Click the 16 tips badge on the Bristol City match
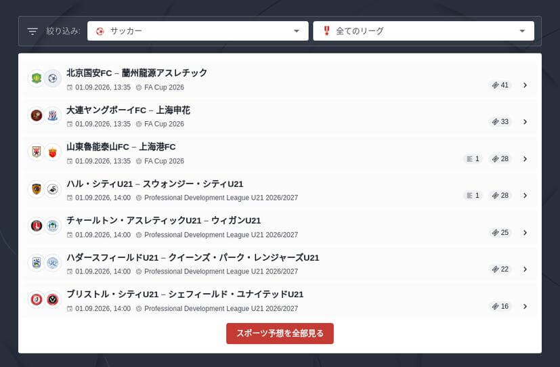This screenshot has width=560, height=367. pyautogui.click(x=500, y=306)
